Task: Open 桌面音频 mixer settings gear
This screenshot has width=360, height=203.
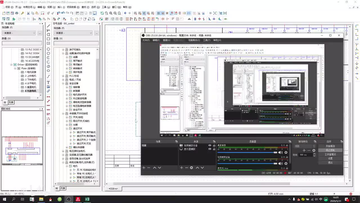Action: (x=286, y=153)
